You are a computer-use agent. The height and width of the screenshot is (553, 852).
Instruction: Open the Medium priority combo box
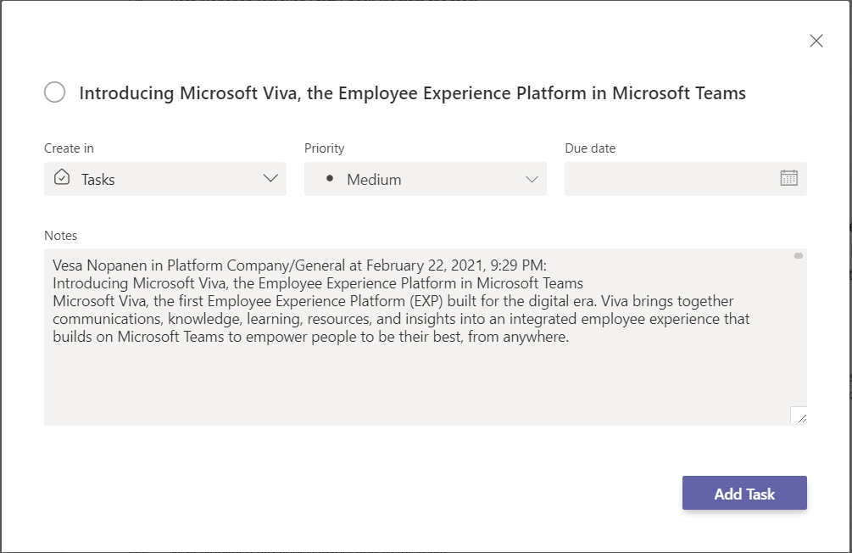(x=424, y=180)
